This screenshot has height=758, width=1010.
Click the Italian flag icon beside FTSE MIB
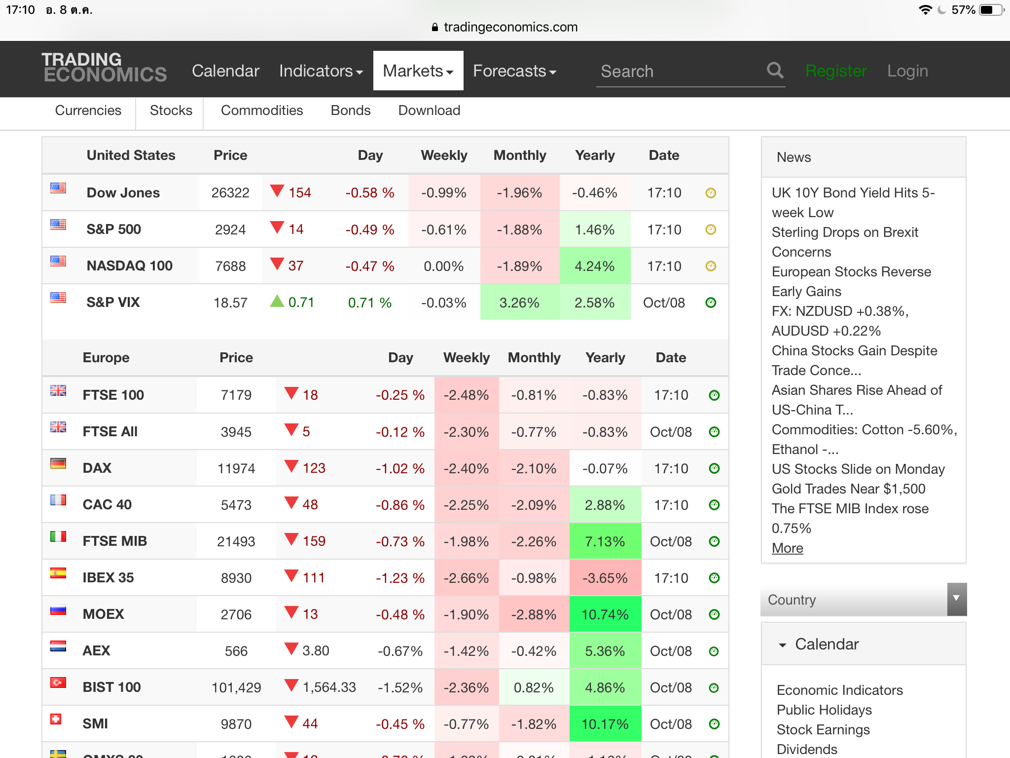[x=58, y=536]
